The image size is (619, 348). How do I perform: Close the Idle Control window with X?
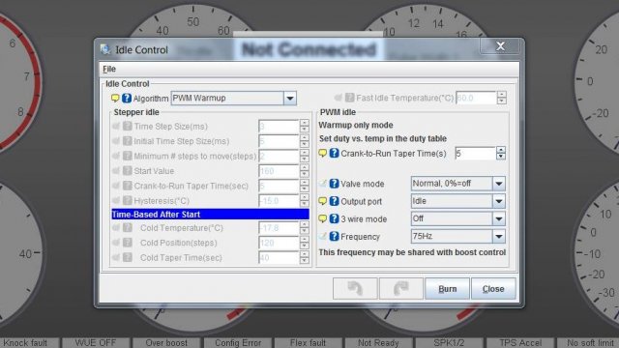(x=501, y=46)
